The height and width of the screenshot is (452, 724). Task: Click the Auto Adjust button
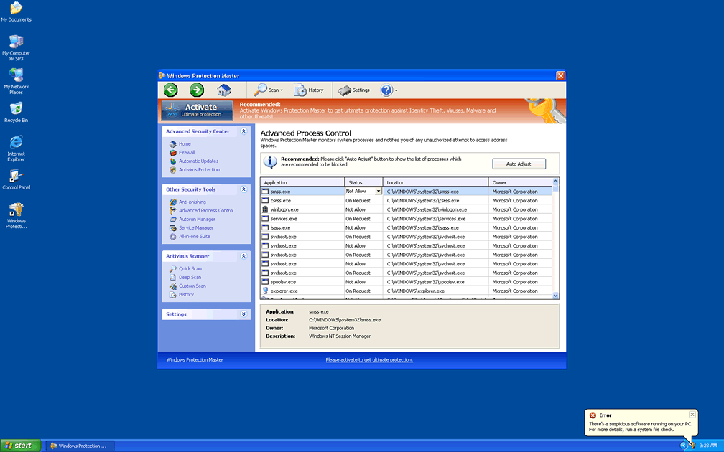point(519,164)
